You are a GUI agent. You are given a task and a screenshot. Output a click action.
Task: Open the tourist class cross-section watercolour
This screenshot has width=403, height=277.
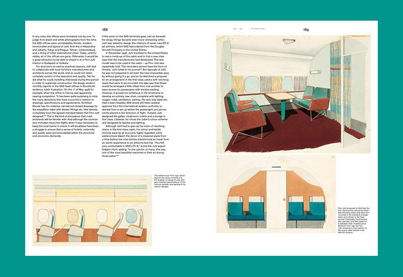pyautogui.click(x=276, y=194)
